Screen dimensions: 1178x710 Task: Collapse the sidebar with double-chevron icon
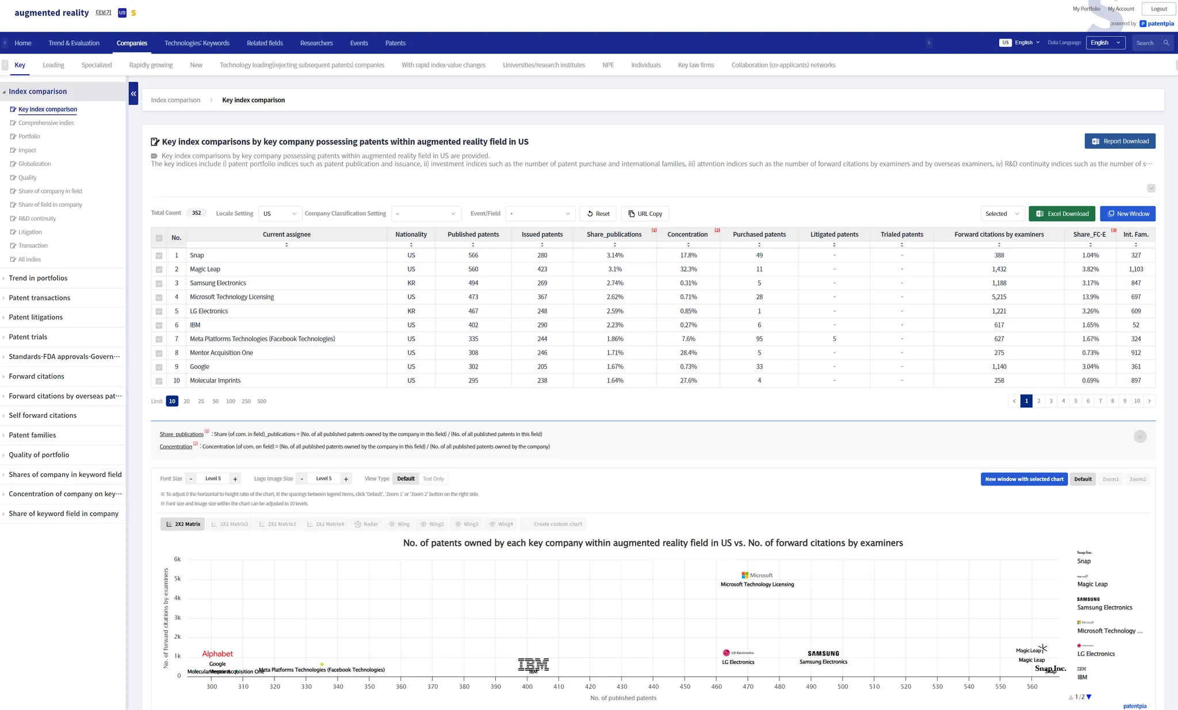(133, 94)
